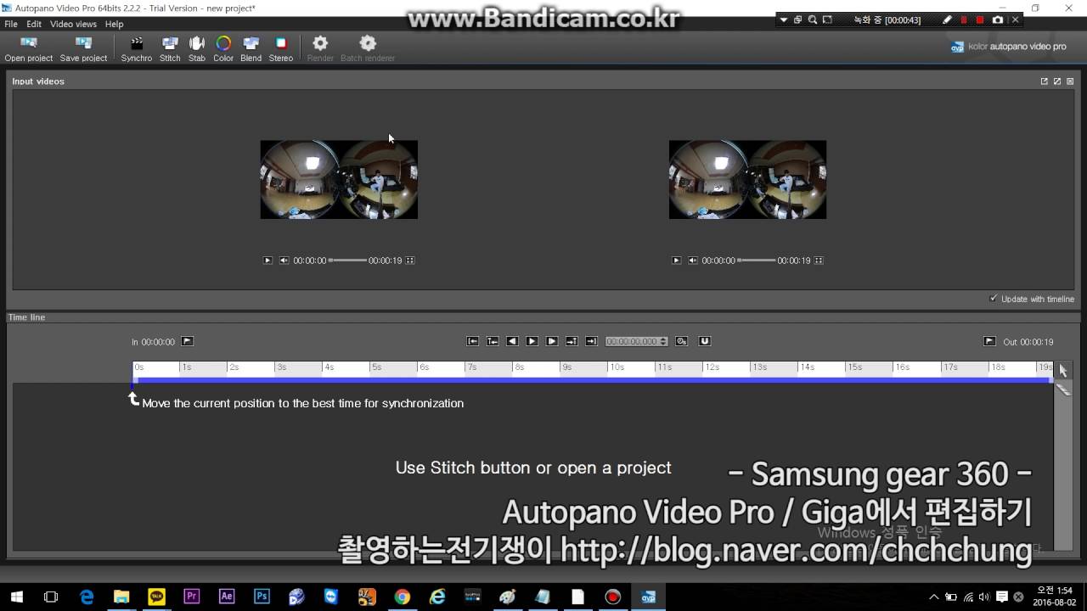Jump to previous keyframe marker

pos(493,341)
